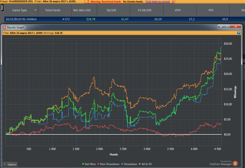The height and width of the screenshot is (168, 245).
Task: Minimize the Results Graph window
Action: pyautogui.click(x=221, y=27)
